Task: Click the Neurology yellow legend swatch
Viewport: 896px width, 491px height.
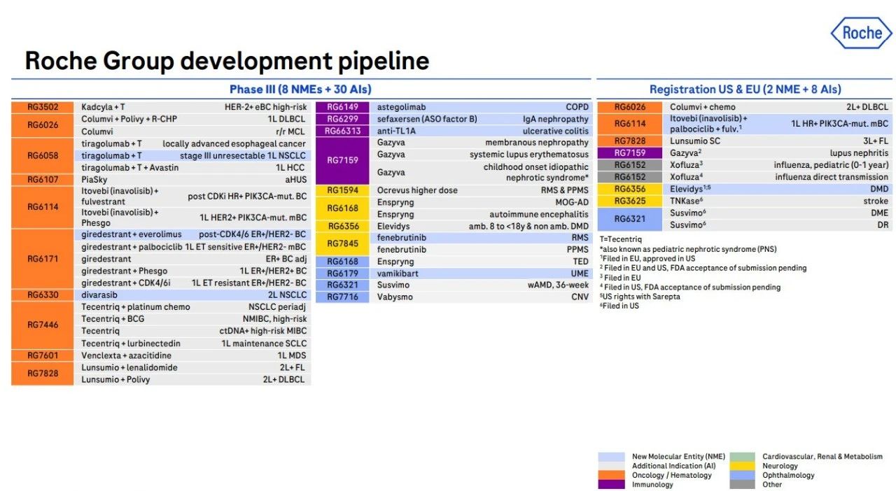Action: point(743,466)
